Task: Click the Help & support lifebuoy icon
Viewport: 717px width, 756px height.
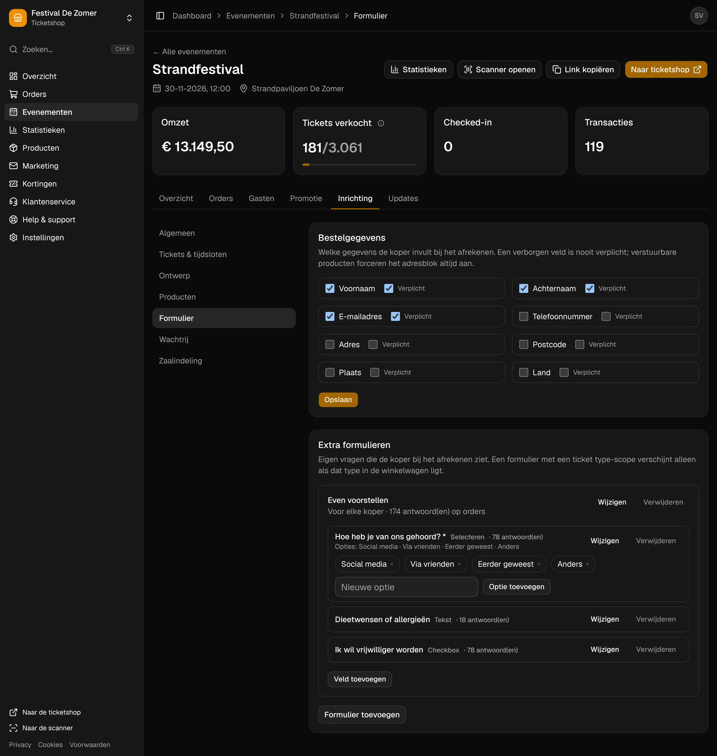Action: pyautogui.click(x=13, y=220)
